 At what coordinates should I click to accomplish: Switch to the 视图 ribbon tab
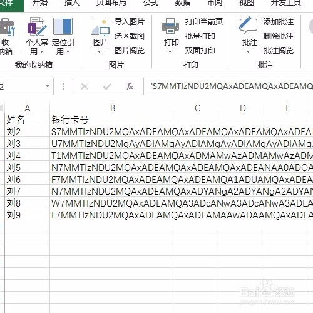tap(246, 3)
